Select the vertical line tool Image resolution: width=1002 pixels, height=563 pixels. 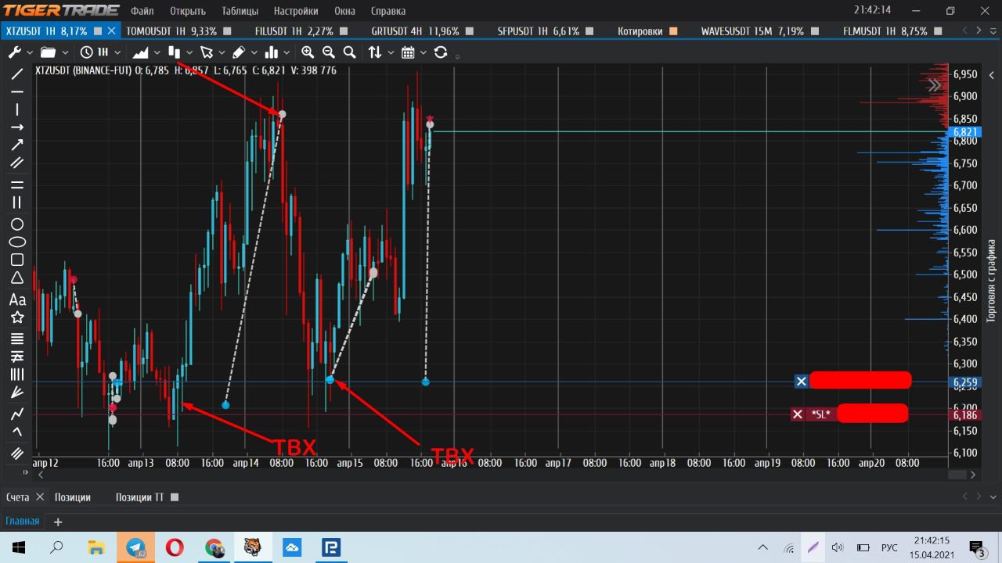[17, 109]
